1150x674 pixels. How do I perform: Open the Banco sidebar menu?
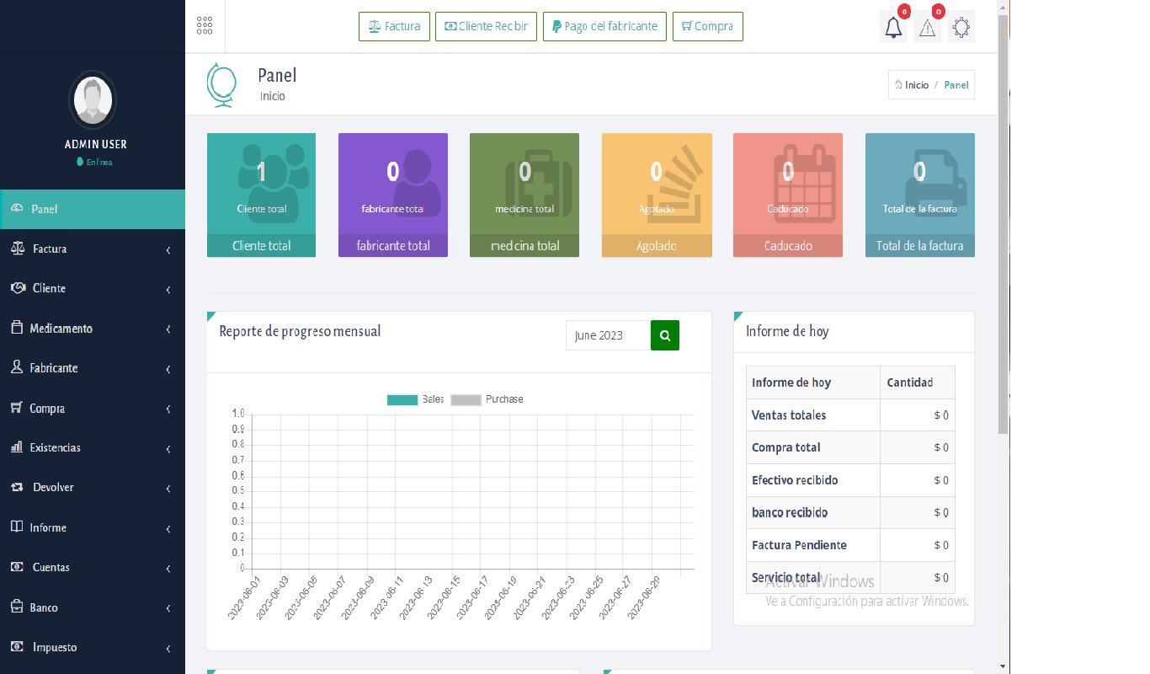pyautogui.click(x=93, y=607)
